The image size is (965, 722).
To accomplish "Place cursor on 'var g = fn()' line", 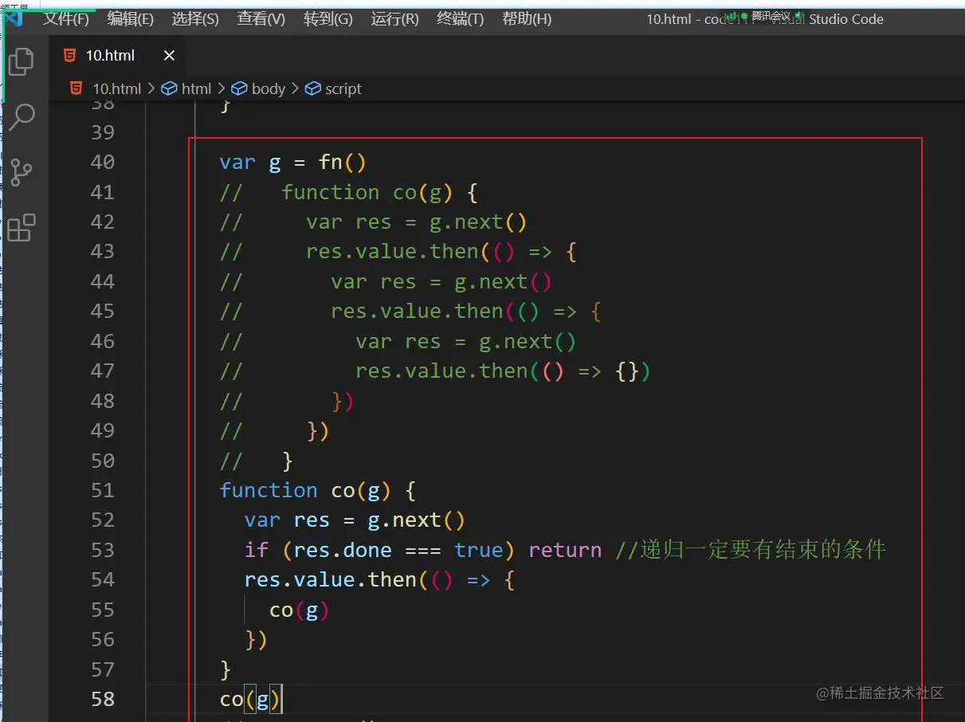I will click(x=293, y=163).
